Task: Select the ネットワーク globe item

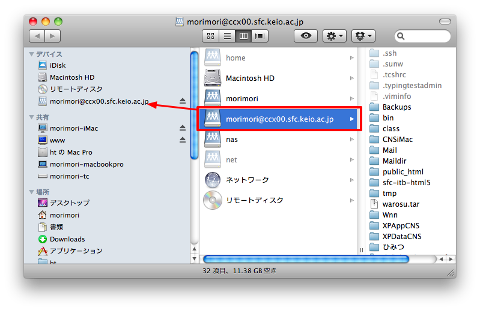Action: 247,180
